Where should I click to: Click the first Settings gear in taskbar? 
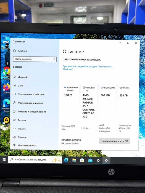click(98, 160)
